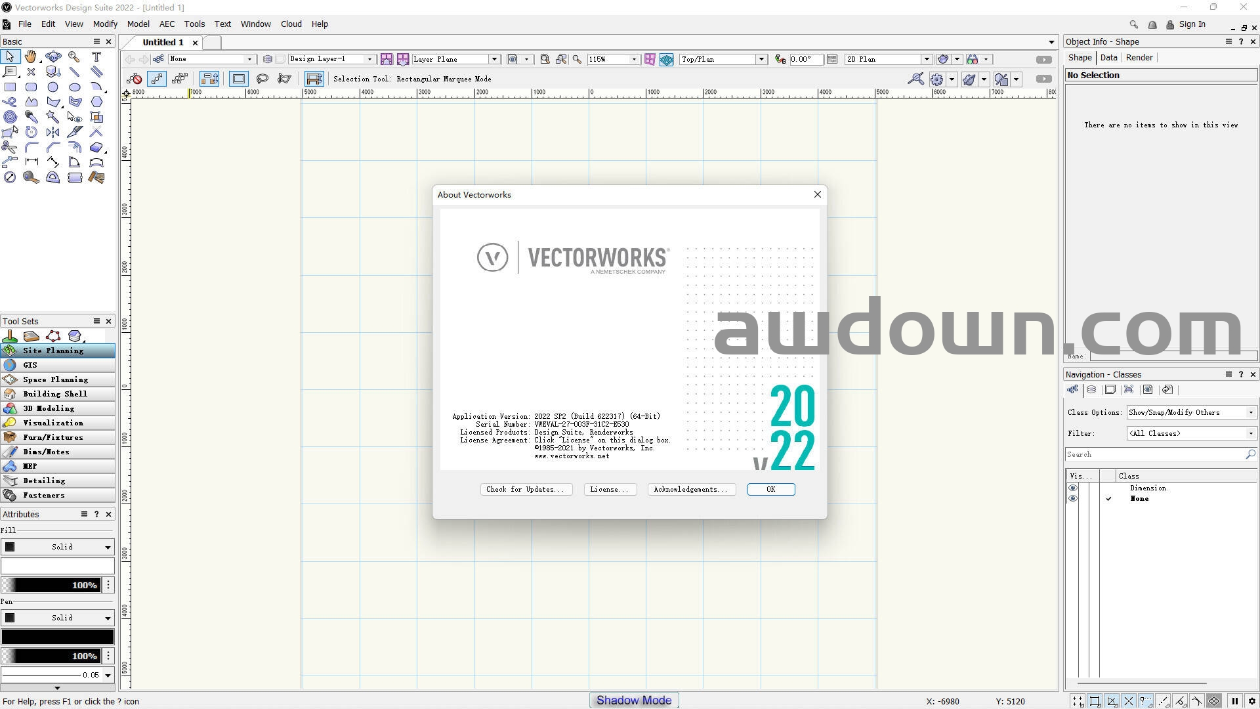Select the Rectangle tool
1260x709 pixels.
10,87
